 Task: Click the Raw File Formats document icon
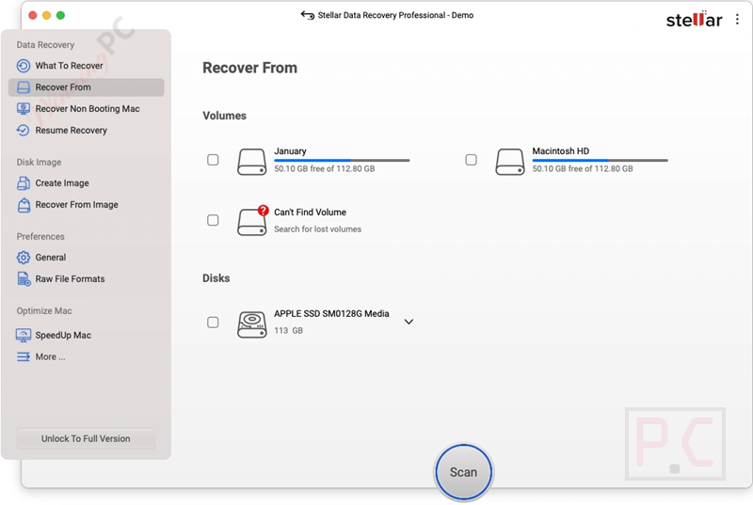[24, 279]
